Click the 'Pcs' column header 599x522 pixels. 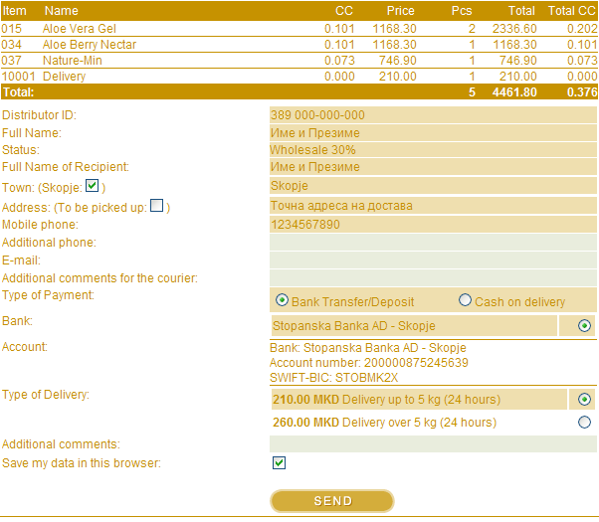[x=462, y=11]
